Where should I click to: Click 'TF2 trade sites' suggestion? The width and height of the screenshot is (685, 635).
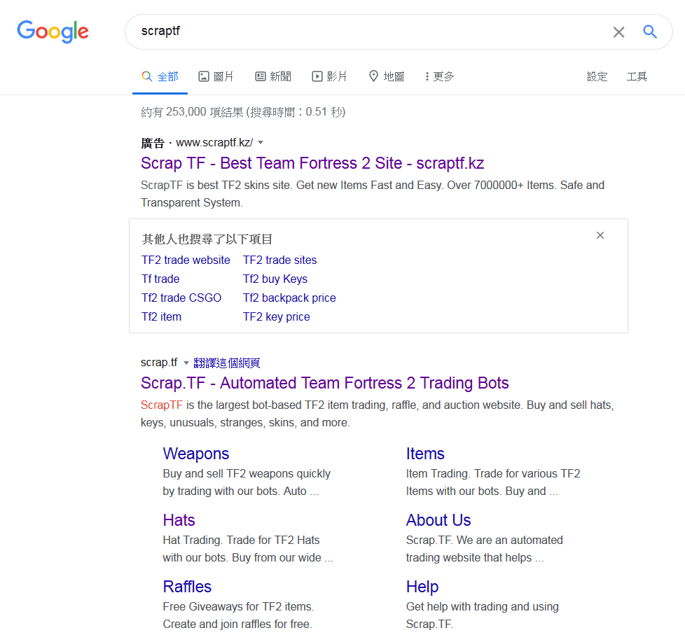tap(279, 260)
